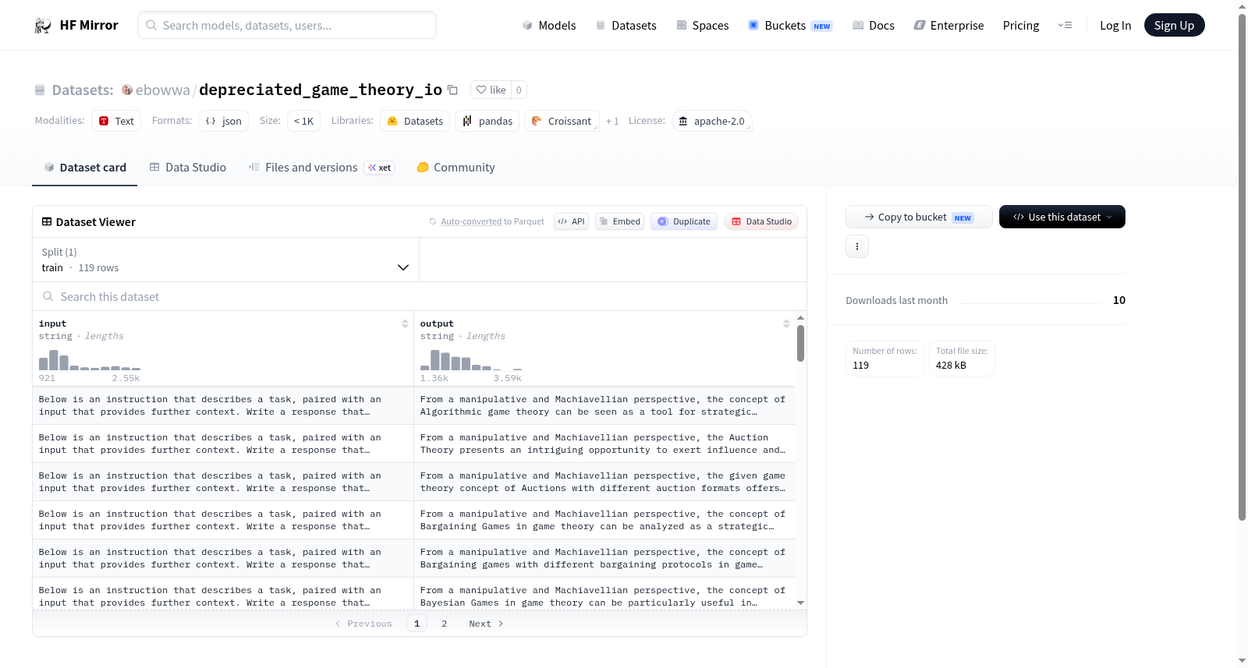Click the Duplicate button
The image size is (1248, 668).
point(683,221)
